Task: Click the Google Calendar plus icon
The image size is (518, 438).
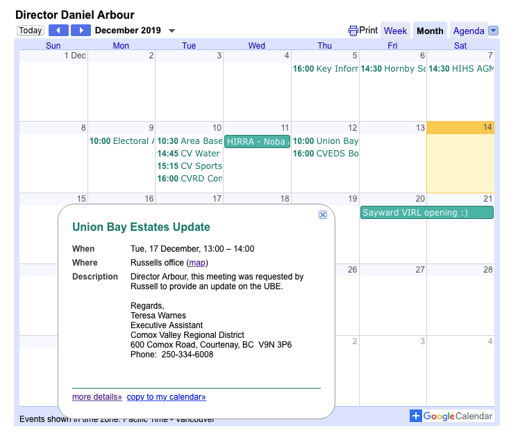Action: click(415, 416)
